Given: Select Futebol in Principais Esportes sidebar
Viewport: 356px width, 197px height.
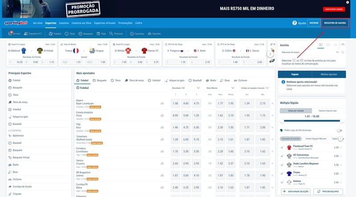Looking at the screenshot, I should (15, 80).
